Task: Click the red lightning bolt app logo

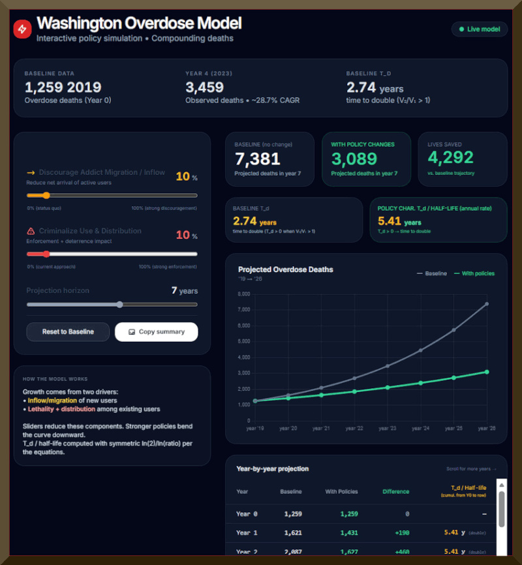Action: [x=22, y=29]
